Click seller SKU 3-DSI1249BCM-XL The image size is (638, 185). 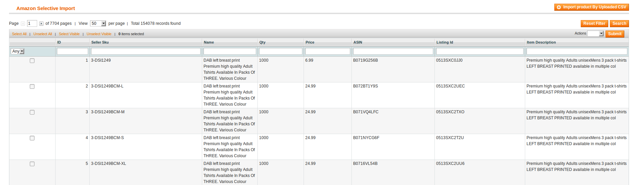pyautogui.click(x=108, y=164)
